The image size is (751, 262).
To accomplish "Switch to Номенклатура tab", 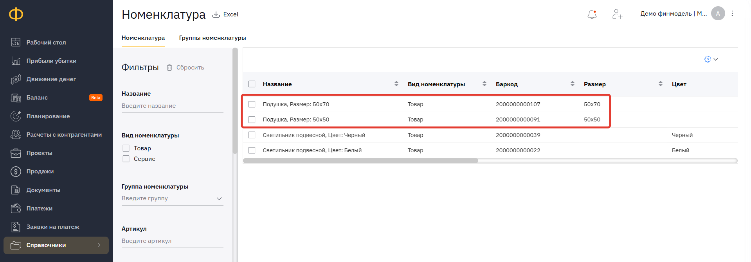I will tap(143, 38).
